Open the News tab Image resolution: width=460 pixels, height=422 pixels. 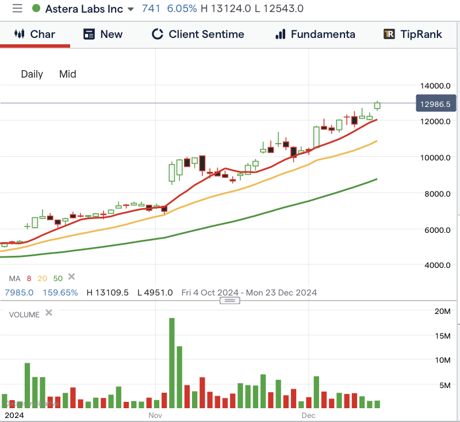(103, 34)
